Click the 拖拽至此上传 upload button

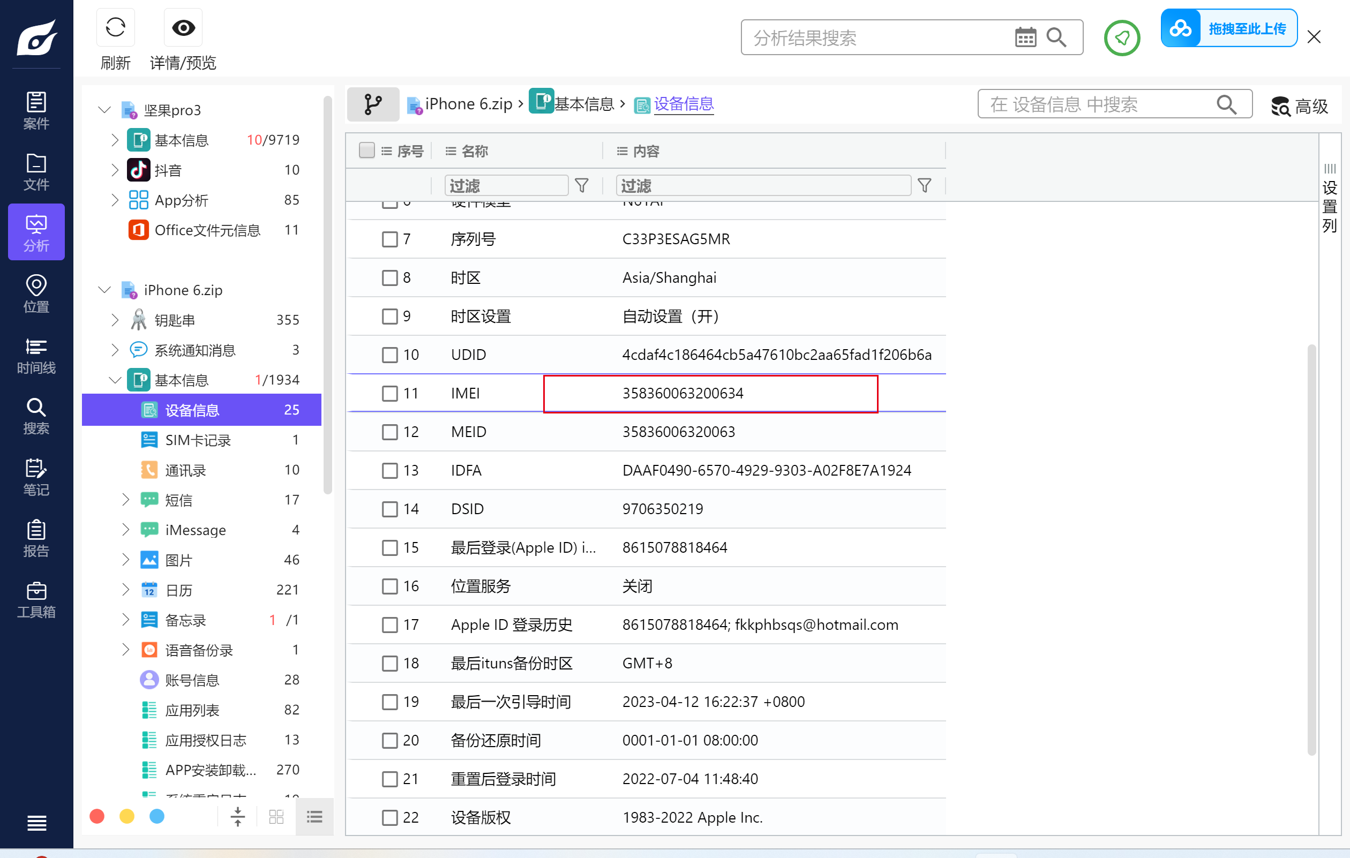1228,28
